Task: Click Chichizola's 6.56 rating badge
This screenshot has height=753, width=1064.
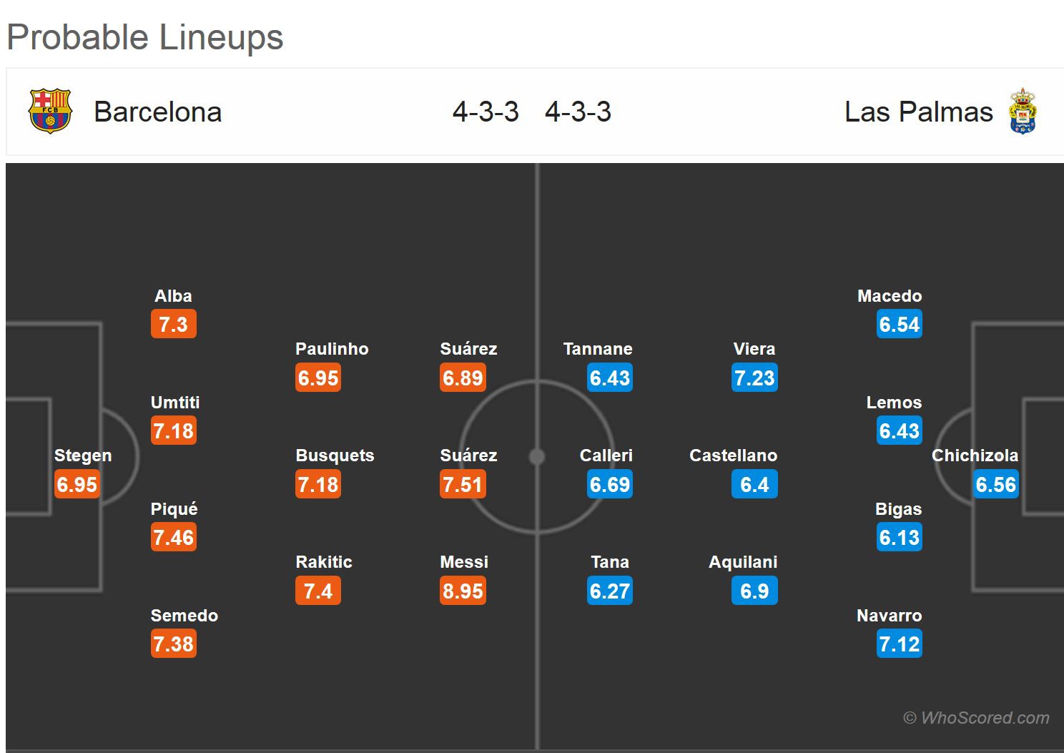Action: 995,485
